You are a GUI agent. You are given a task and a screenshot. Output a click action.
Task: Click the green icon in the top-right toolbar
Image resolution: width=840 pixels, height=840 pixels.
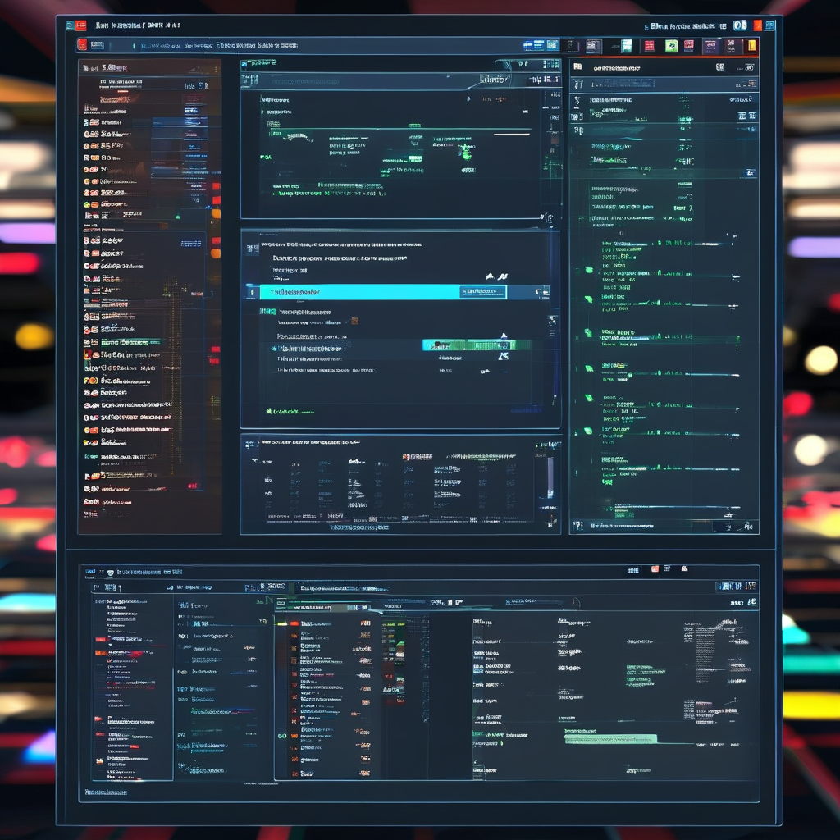[671, 46]
